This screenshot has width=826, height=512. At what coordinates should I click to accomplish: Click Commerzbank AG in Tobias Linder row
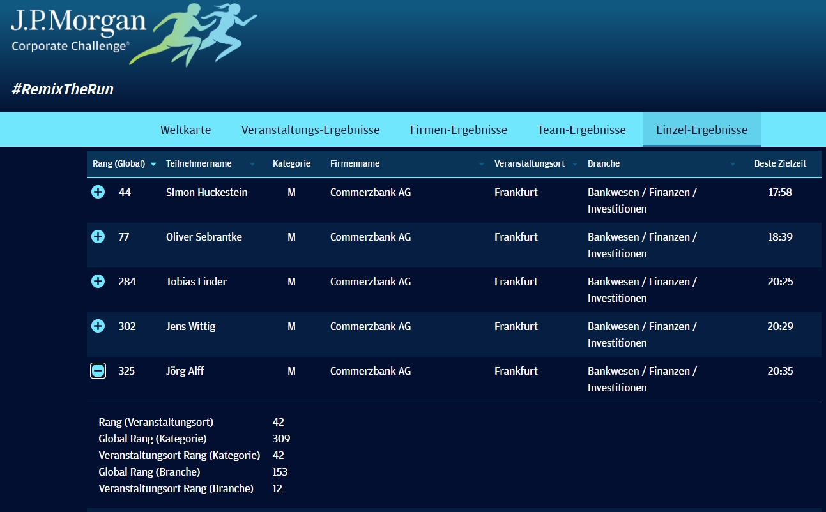(x=371, y=282)
